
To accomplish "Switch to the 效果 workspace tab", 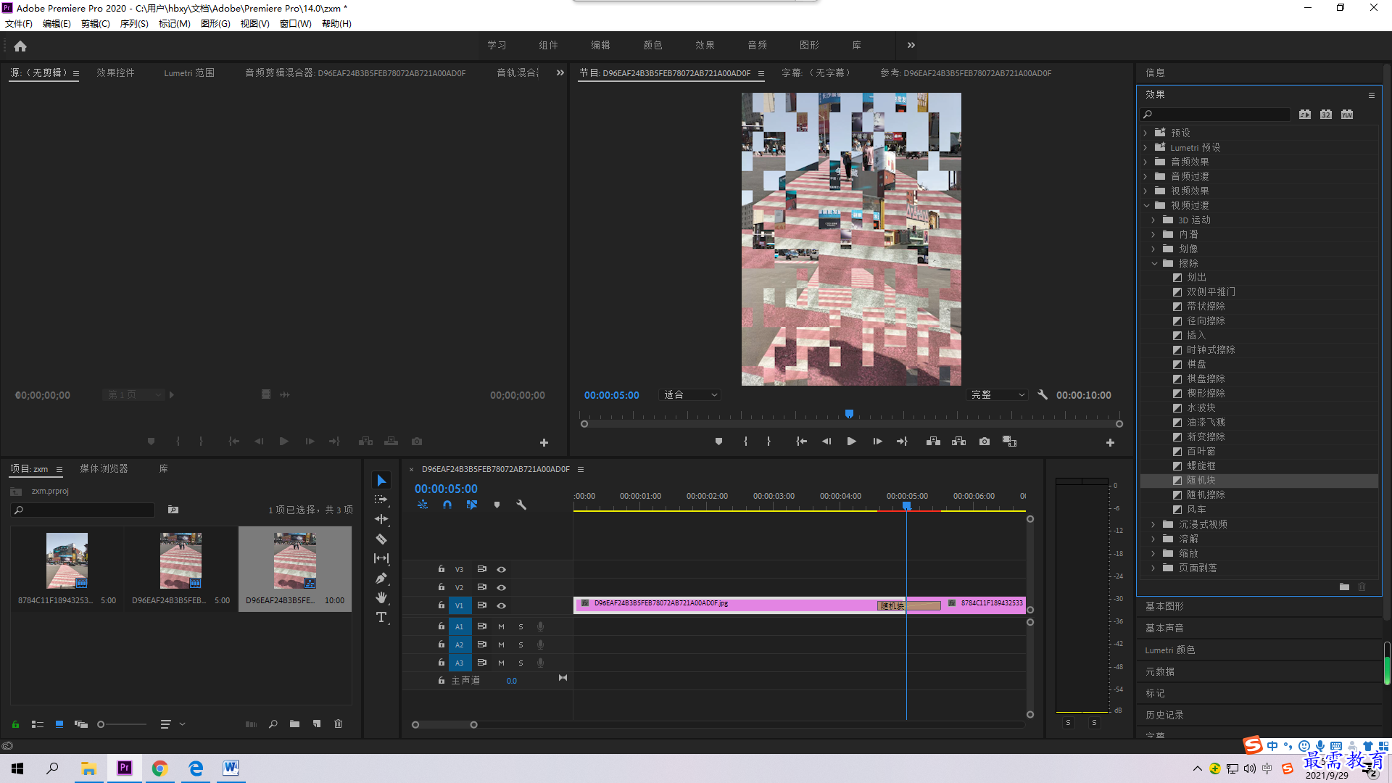I will (x=705, y=45).
